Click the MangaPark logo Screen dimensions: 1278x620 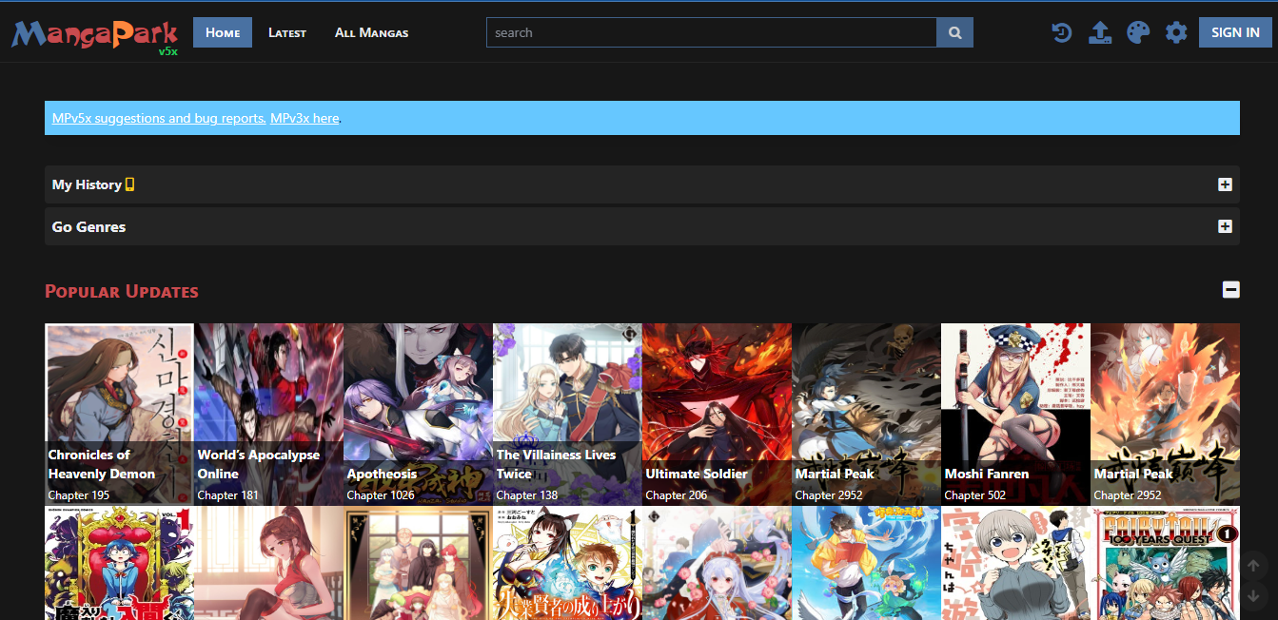click(x=95, y=35)
